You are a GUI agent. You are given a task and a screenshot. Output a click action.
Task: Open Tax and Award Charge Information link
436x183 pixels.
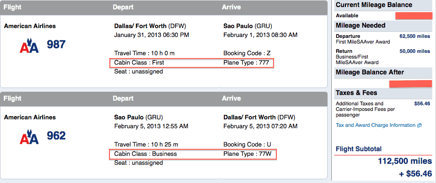pyautogui.click(x=375, y=125)
